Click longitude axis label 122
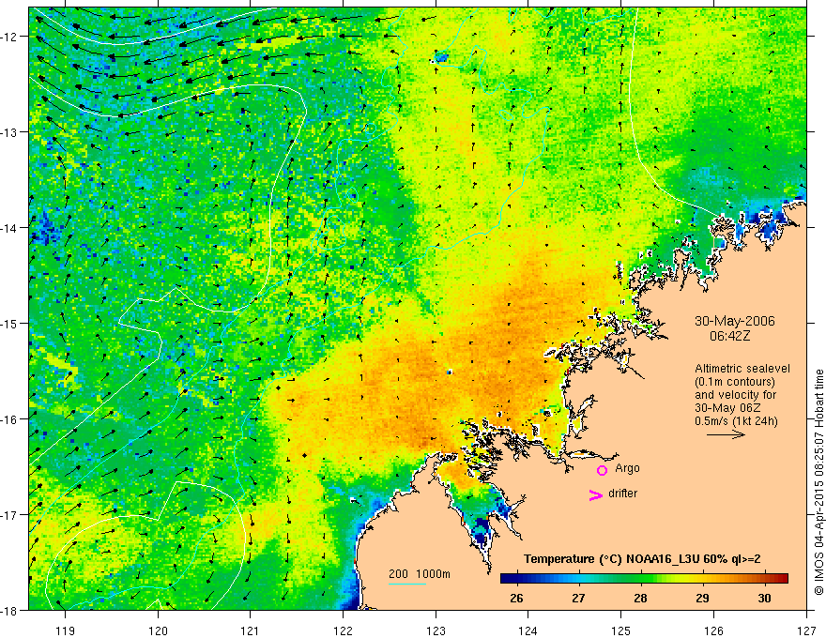Screen dimensions: 826x638 (x=343, y=630)
